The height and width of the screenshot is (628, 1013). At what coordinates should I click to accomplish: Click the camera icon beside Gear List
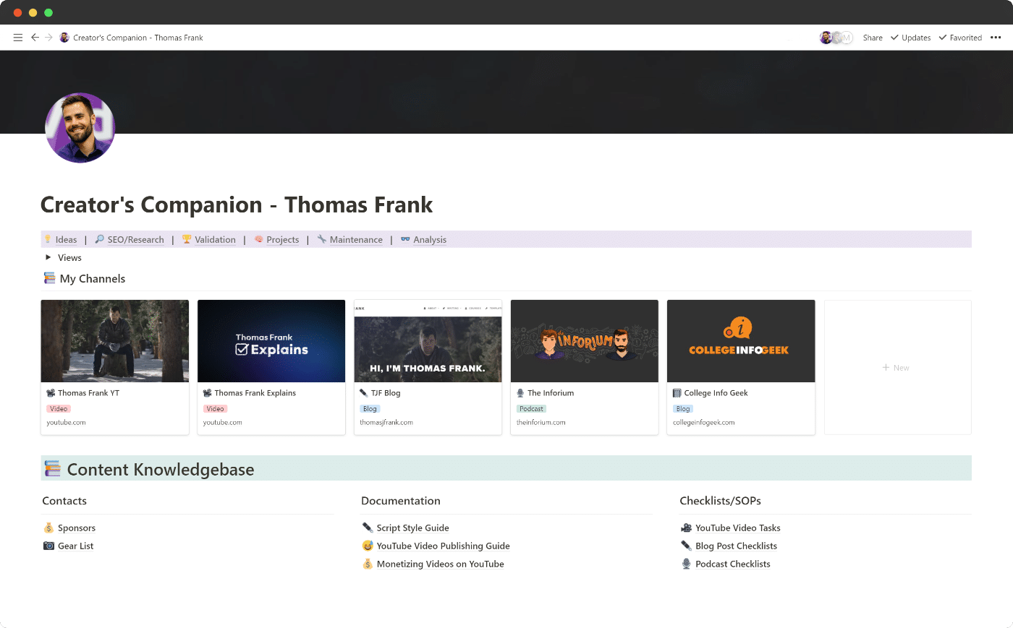coord(48,546)
